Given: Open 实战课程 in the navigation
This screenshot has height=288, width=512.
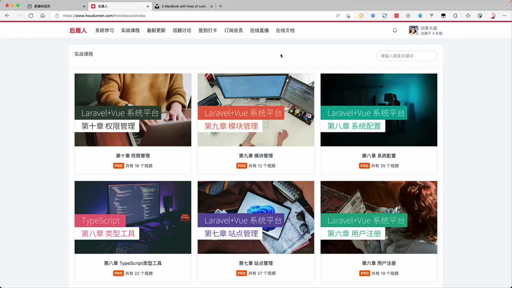Looking at the screenshot, I should pyautogui.click(x=130, y=30).
